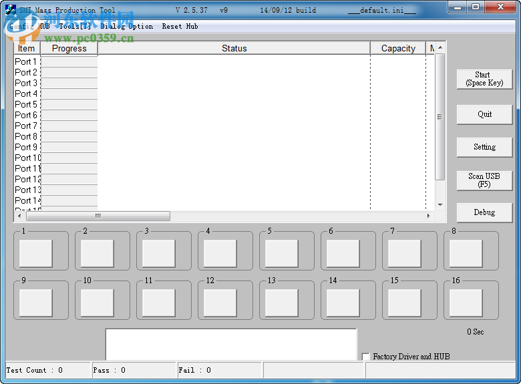Select the Port 6 row
This screenshot has height=384, width=521.
coord(224,115)
